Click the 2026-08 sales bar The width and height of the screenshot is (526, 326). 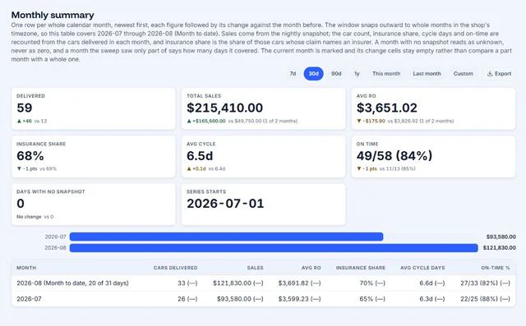pyautogui.click(x=274, y=248)
